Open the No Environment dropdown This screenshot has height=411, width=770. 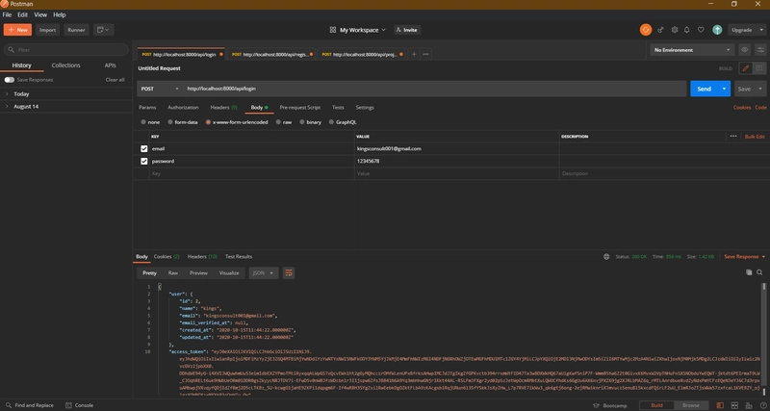click(692, 50)
